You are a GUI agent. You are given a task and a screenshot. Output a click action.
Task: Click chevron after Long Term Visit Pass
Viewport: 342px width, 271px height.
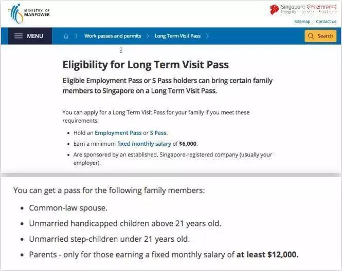tap(207, 36)
